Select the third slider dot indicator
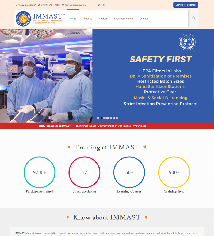This screenshot has width=214, height=236. tap(105, 118)
